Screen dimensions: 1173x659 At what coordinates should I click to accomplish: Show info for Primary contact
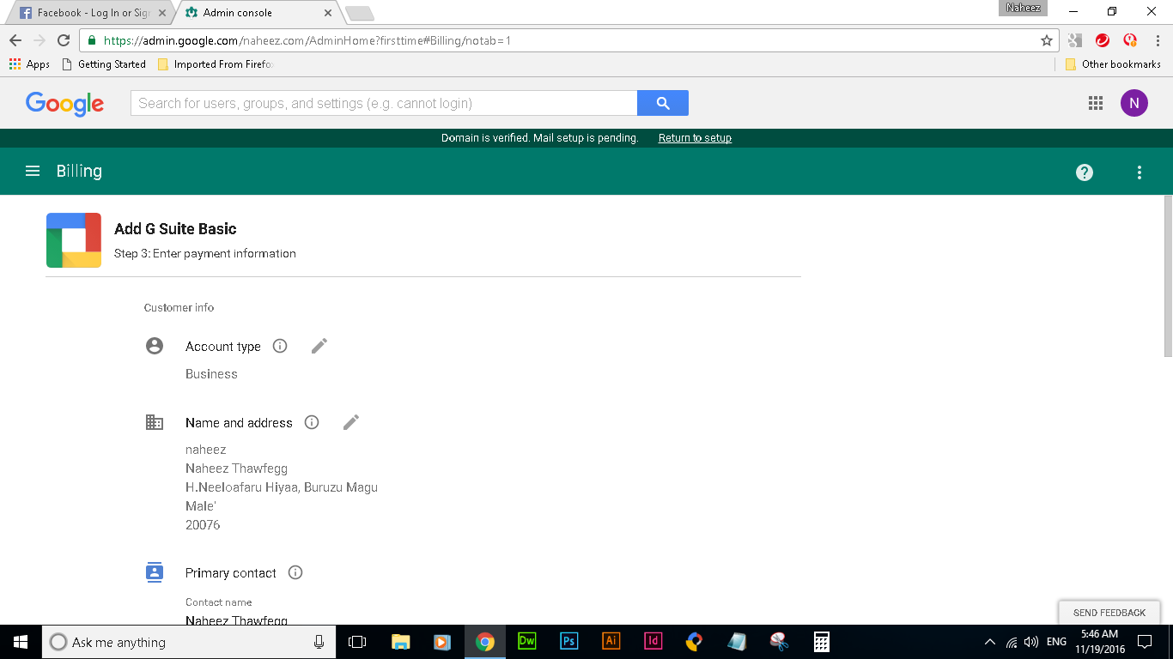(295, 572)
